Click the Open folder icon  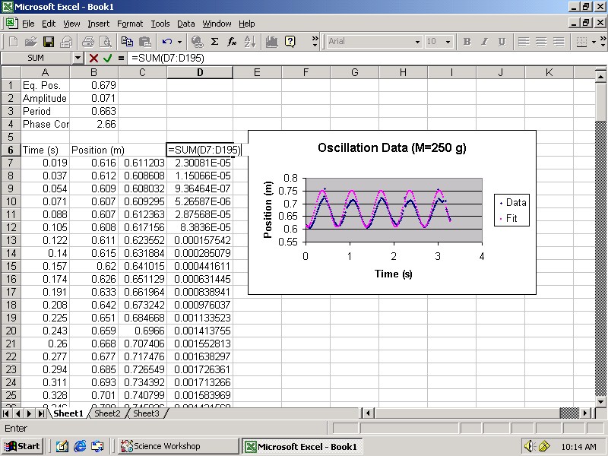30,42
